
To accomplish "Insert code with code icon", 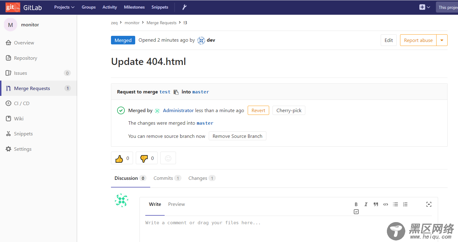I will click(x=386, y=204).
